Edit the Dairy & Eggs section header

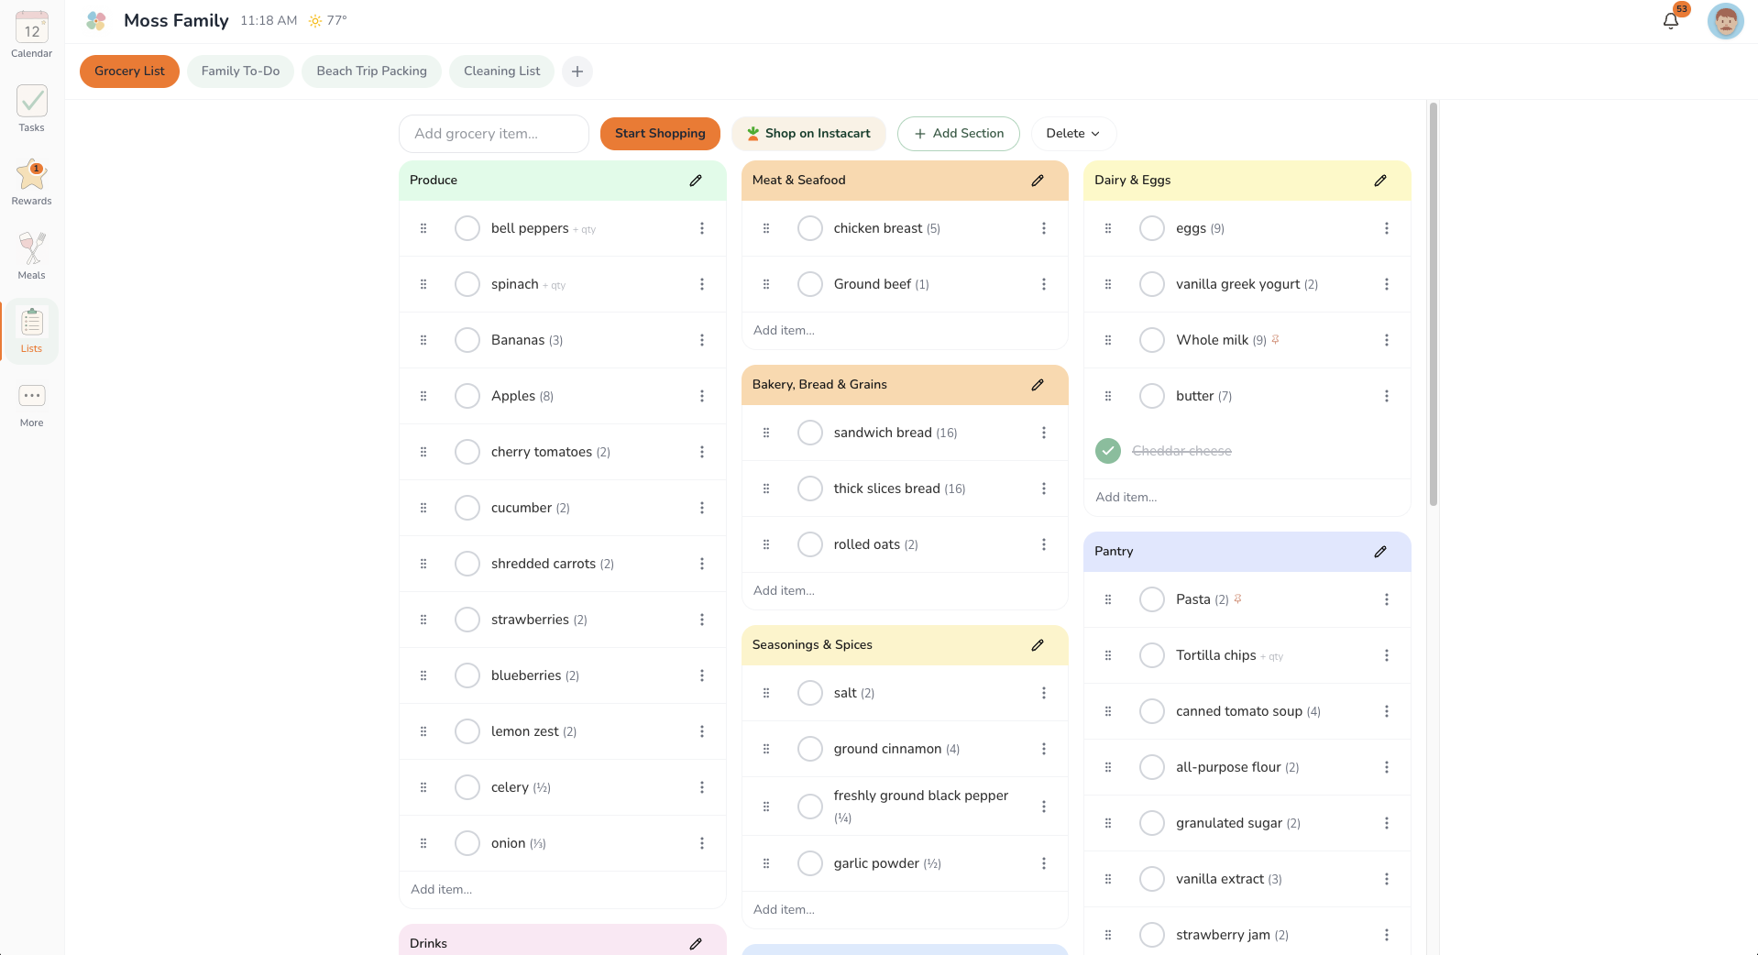click(1380, 181)
